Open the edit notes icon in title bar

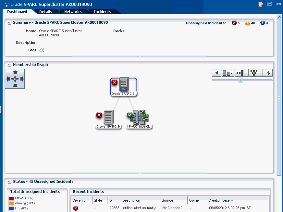[261, 4]
